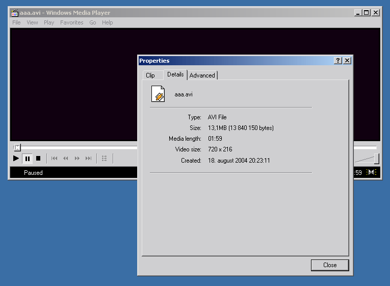Click the stereo sound indicator icon

[x=371, y=172]
